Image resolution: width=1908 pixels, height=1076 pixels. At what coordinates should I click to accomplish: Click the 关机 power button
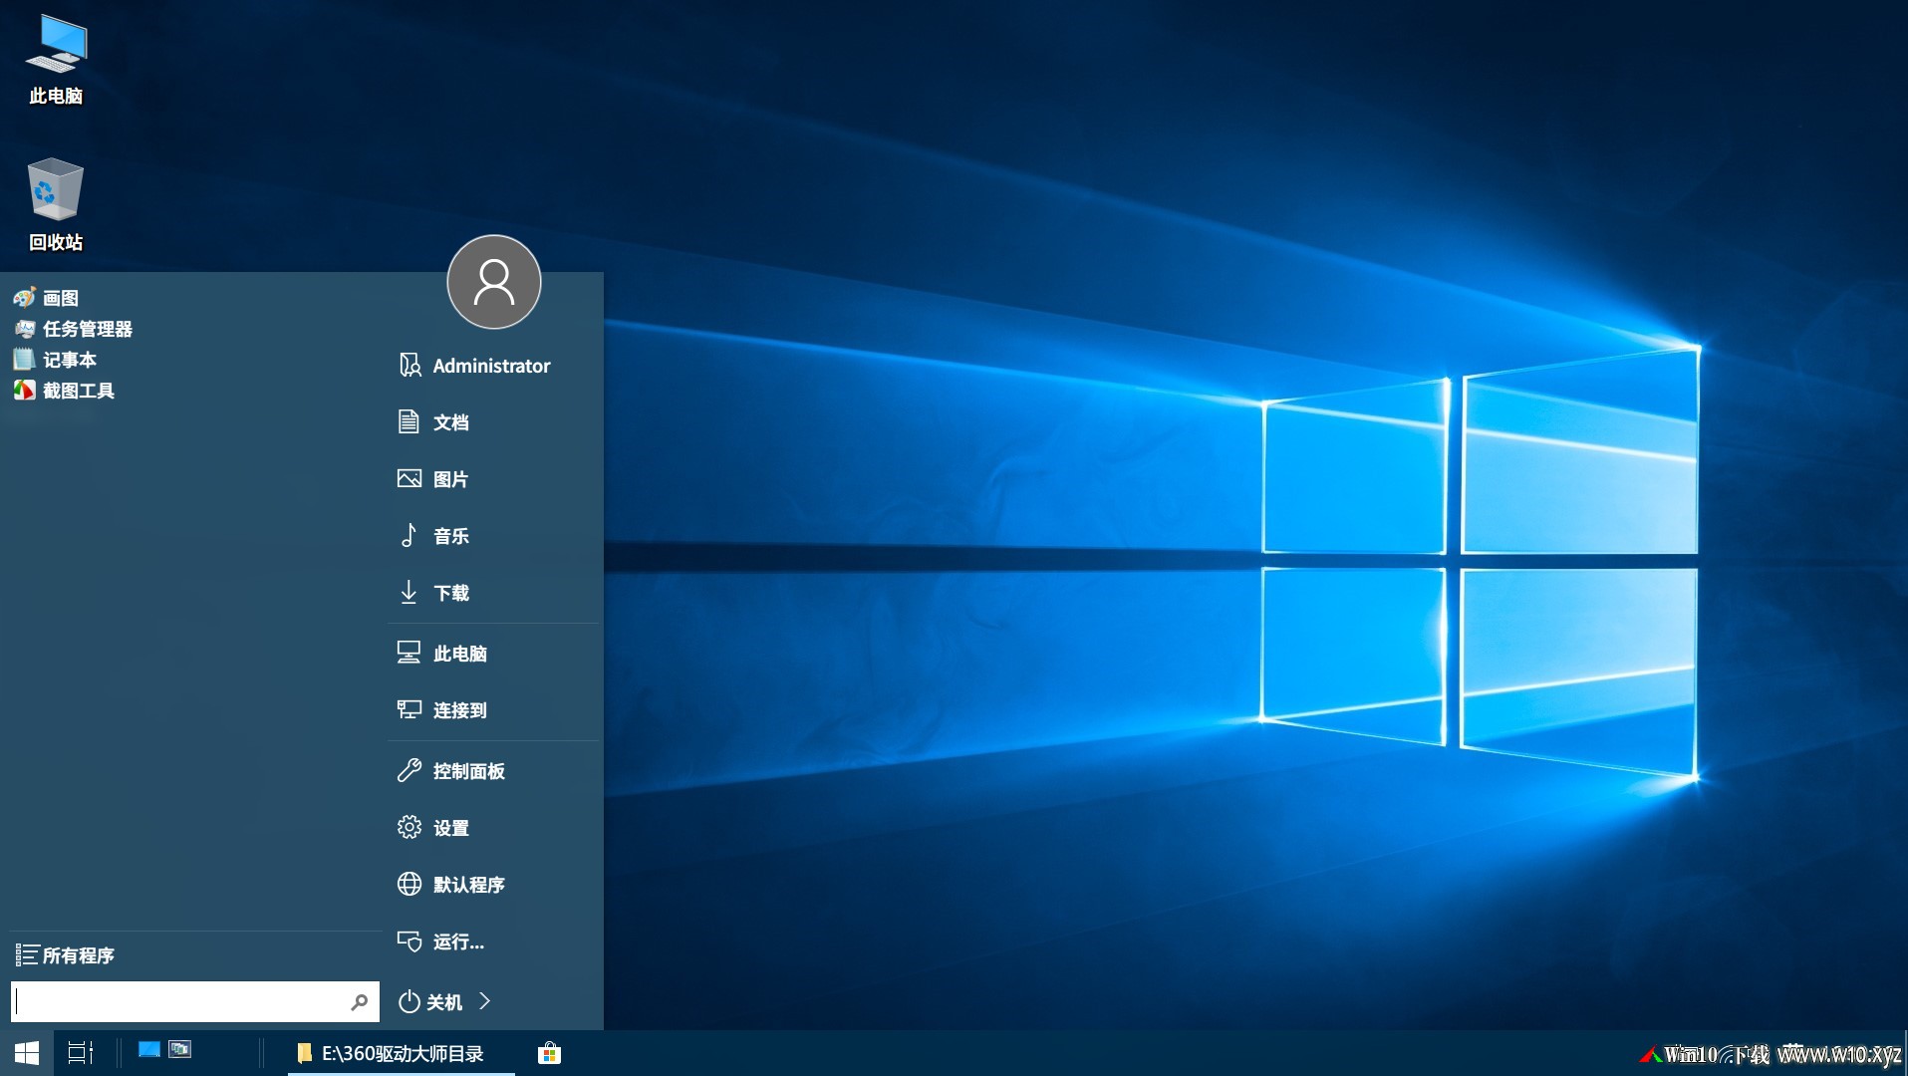point(430,1002)
